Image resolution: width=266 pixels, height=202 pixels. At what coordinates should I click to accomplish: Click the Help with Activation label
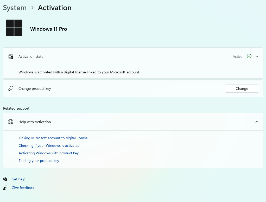point(35,122)
